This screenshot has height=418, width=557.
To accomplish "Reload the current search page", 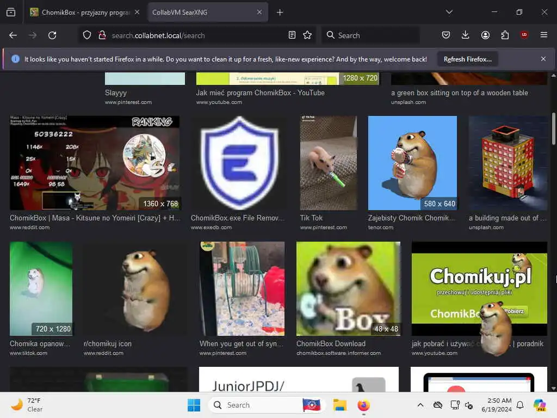I will (52, 35).
